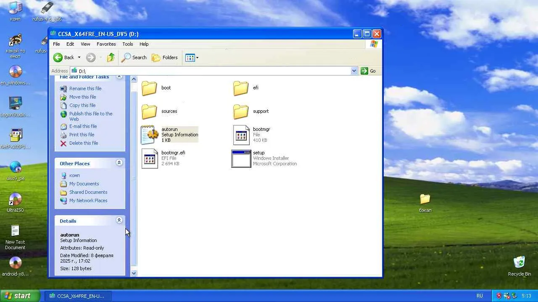Open the Views dropdown in the toolbar
This screenshot has width=538, height=302.
[x=192, y=57]
